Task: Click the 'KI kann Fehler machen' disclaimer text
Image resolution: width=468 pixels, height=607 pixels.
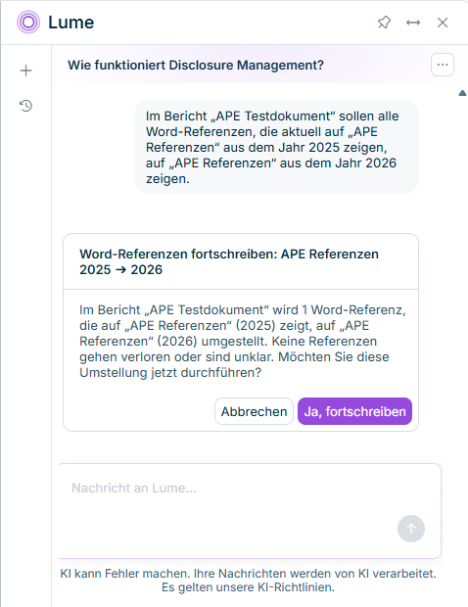Action: [248, 581]
